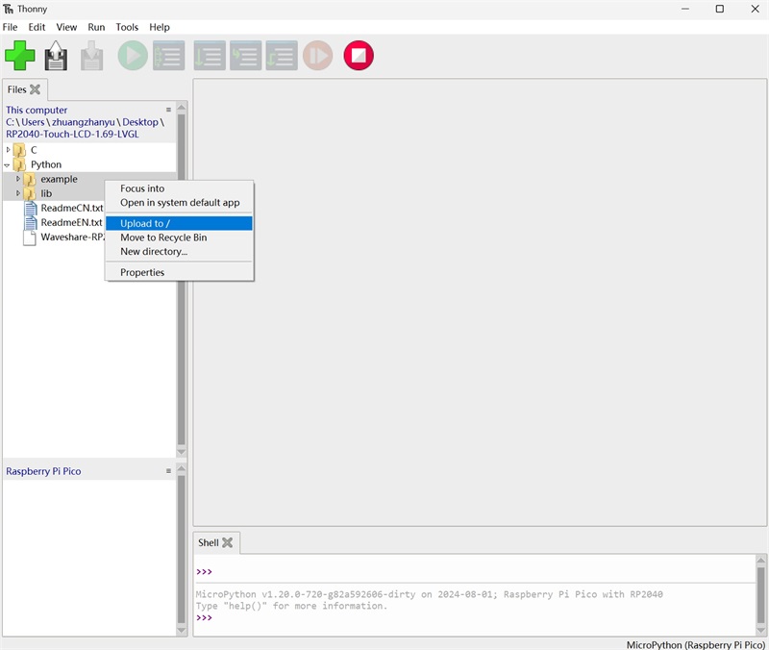
Task: Click the Step into toolbar icon
Action: (x=246, y=56)
